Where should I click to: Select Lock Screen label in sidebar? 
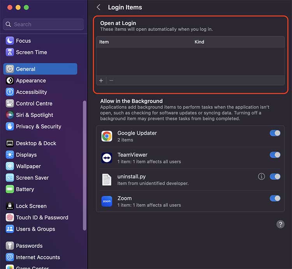(x=31, y=206)
